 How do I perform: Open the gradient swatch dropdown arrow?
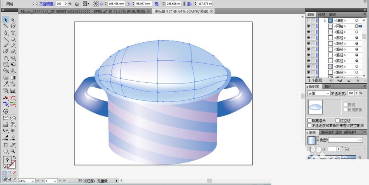tap(318, 140)
